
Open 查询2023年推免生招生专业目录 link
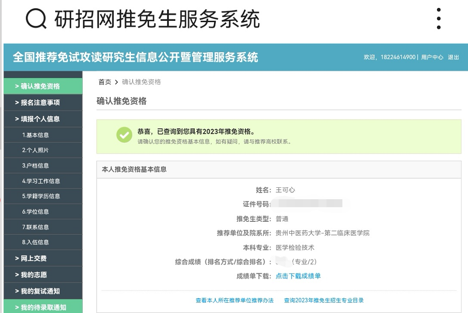[x=324, y=301]
